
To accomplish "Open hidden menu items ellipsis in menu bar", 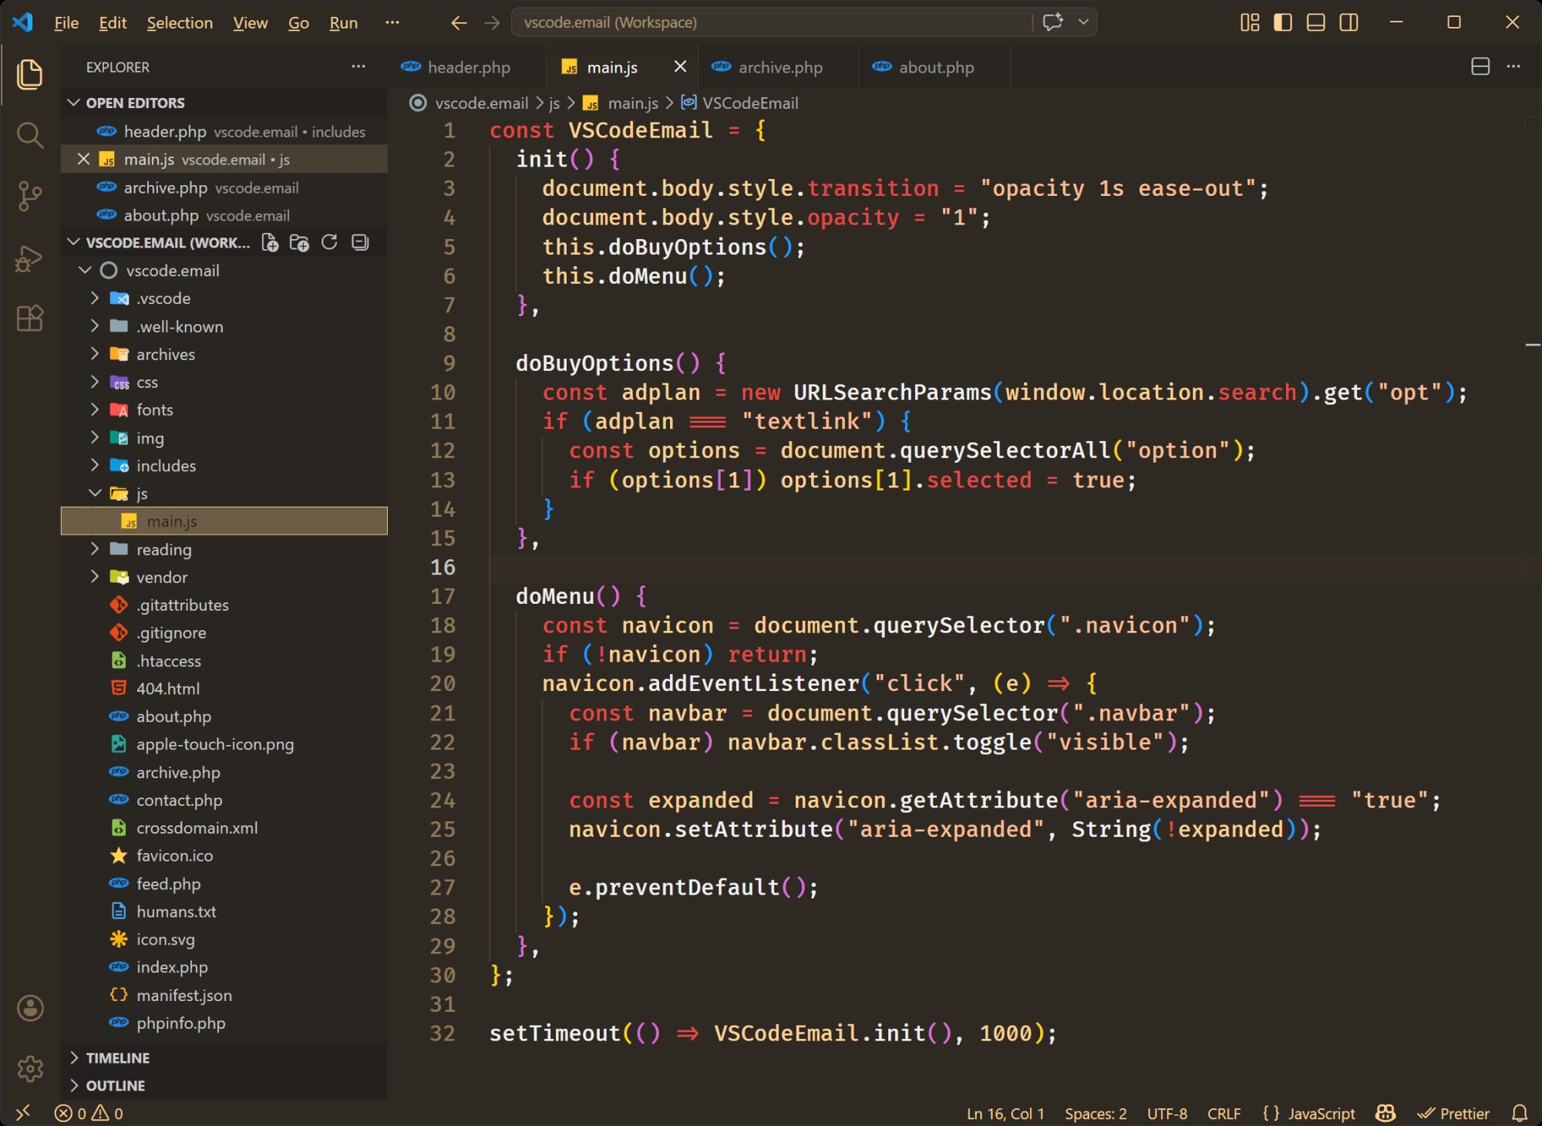I will (392, 22).
